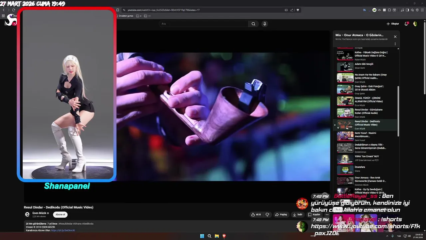This screenshot has width=426, height=240.
Task: Select İmerafera playlist entry
Action: [x=366, y=170]
